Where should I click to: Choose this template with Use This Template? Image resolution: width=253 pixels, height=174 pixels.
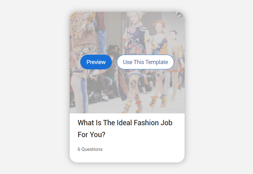145,62
